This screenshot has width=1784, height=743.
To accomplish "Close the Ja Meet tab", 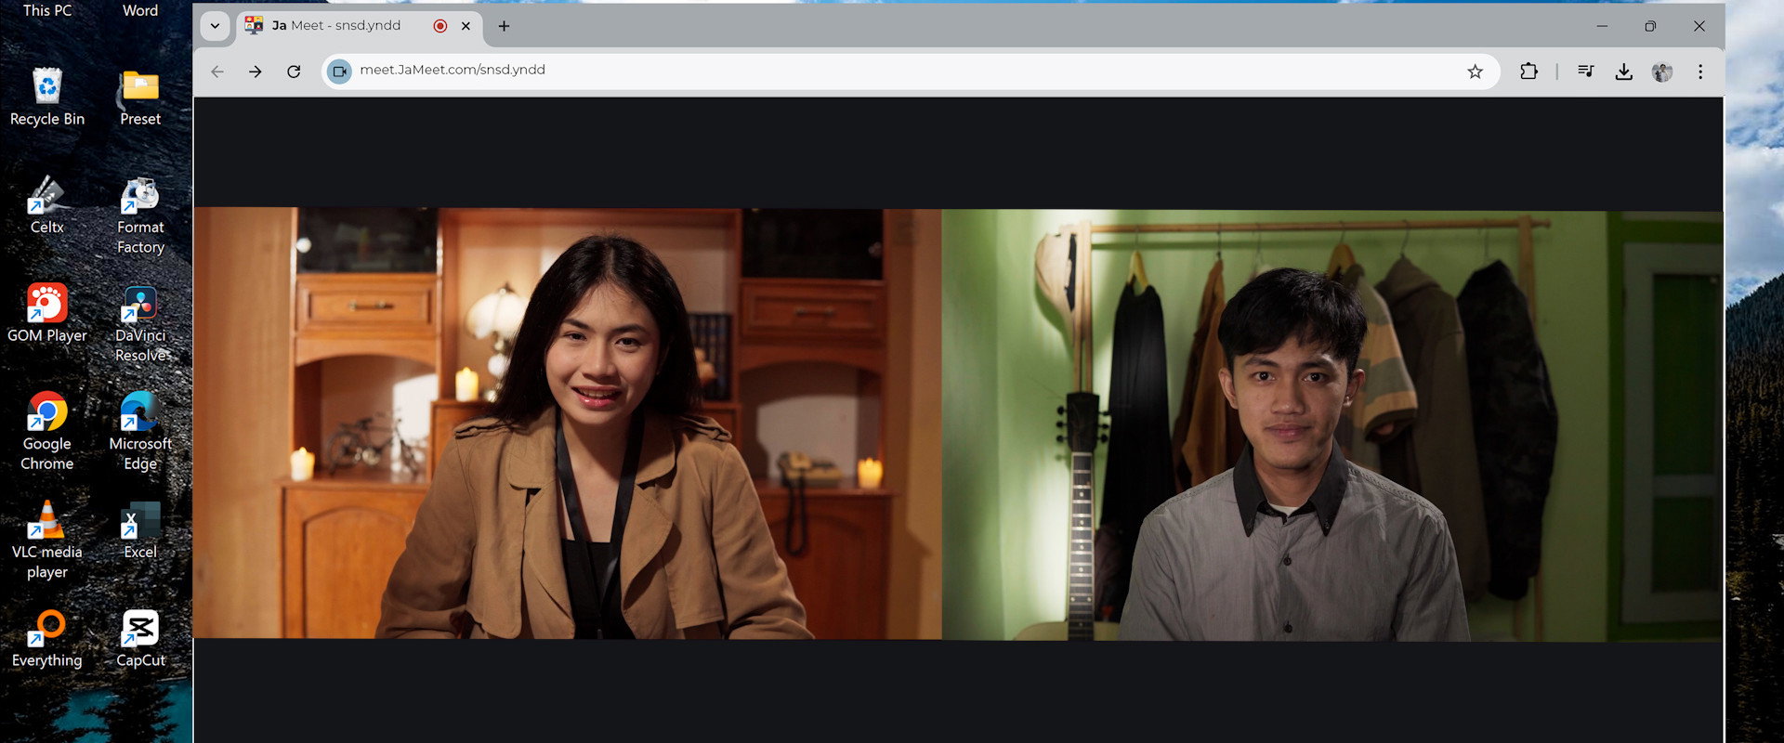I will click(466, 26).
